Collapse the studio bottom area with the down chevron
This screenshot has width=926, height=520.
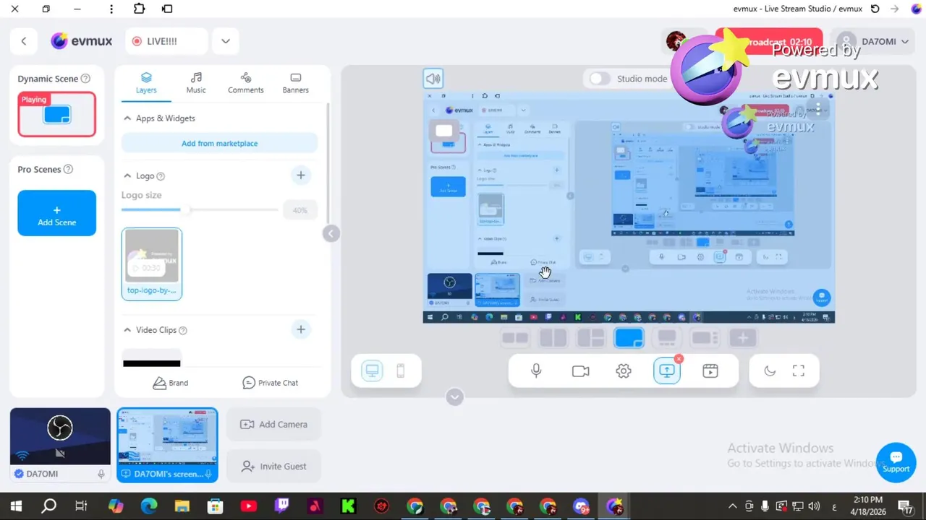(454, 396)
